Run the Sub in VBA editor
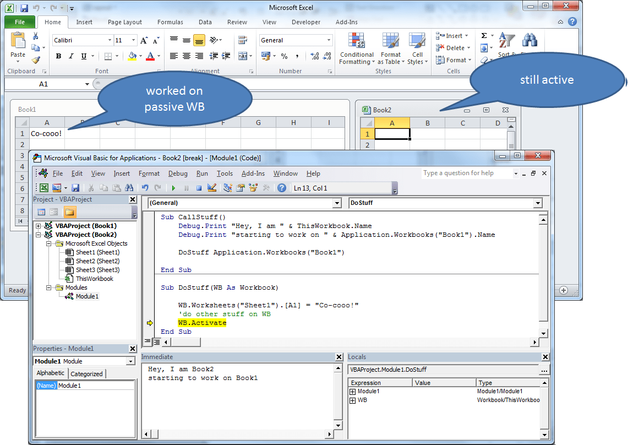This screenshot has width=628, height=445. coord(173,188)
